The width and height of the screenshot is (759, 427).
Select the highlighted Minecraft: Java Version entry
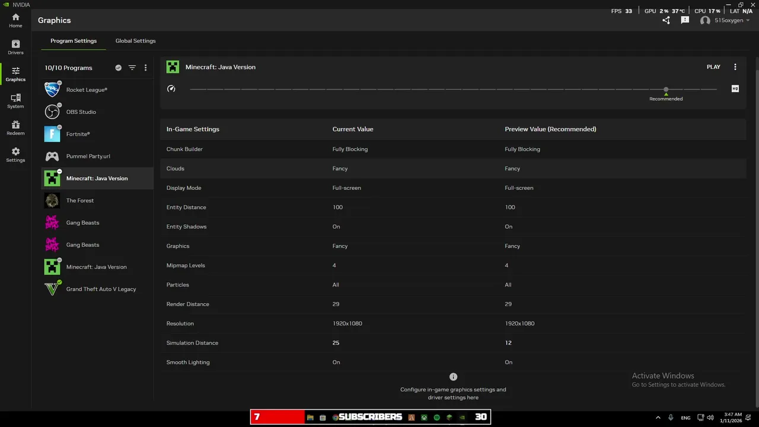[x=97, y=179]
